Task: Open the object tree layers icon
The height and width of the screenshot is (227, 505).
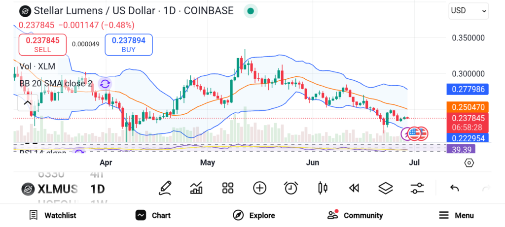Action: point(386,188)
